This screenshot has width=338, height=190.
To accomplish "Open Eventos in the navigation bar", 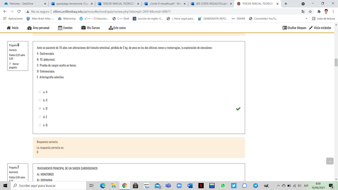I will [65, 28].
